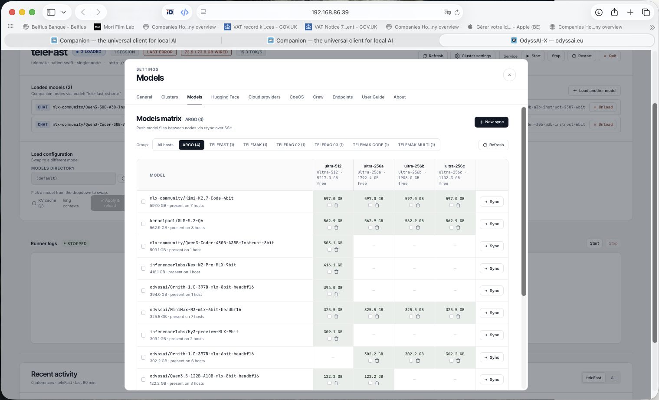This screenshot has height=400, width=659.
Task: Check the Hy3-preview-MLX-9bit row checkbox
Action: pyautogui.click(x=143, y=335)
